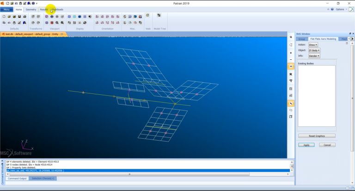The height and width of the screenshot is (191, 355).
Task: Click the open folder icon in Defaults
Action: pyautogui.click(x=9, y=17)
